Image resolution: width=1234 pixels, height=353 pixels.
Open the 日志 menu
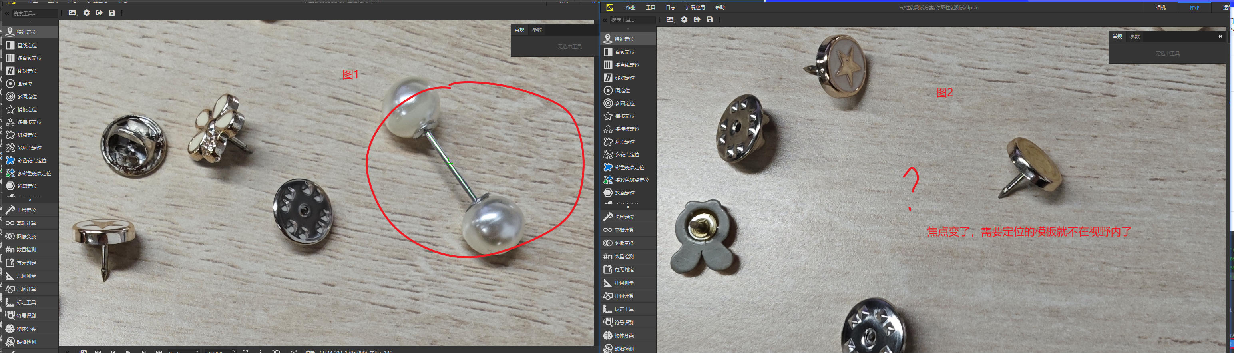670,8
